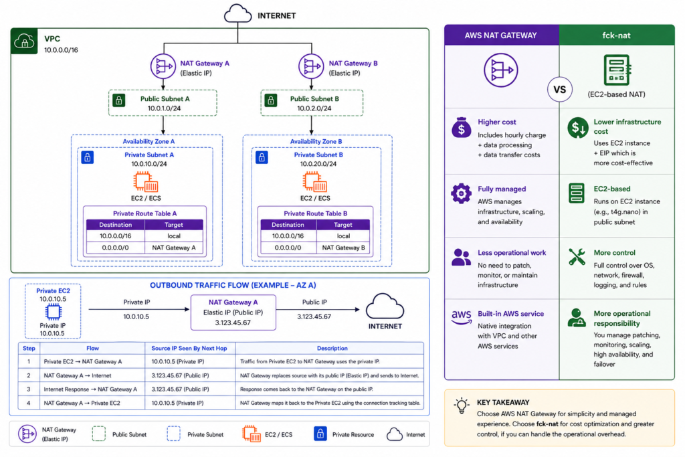Click the KEY TAKEAWAY heading
Viewport: 685px width, 457px height.
coord(503,402)
